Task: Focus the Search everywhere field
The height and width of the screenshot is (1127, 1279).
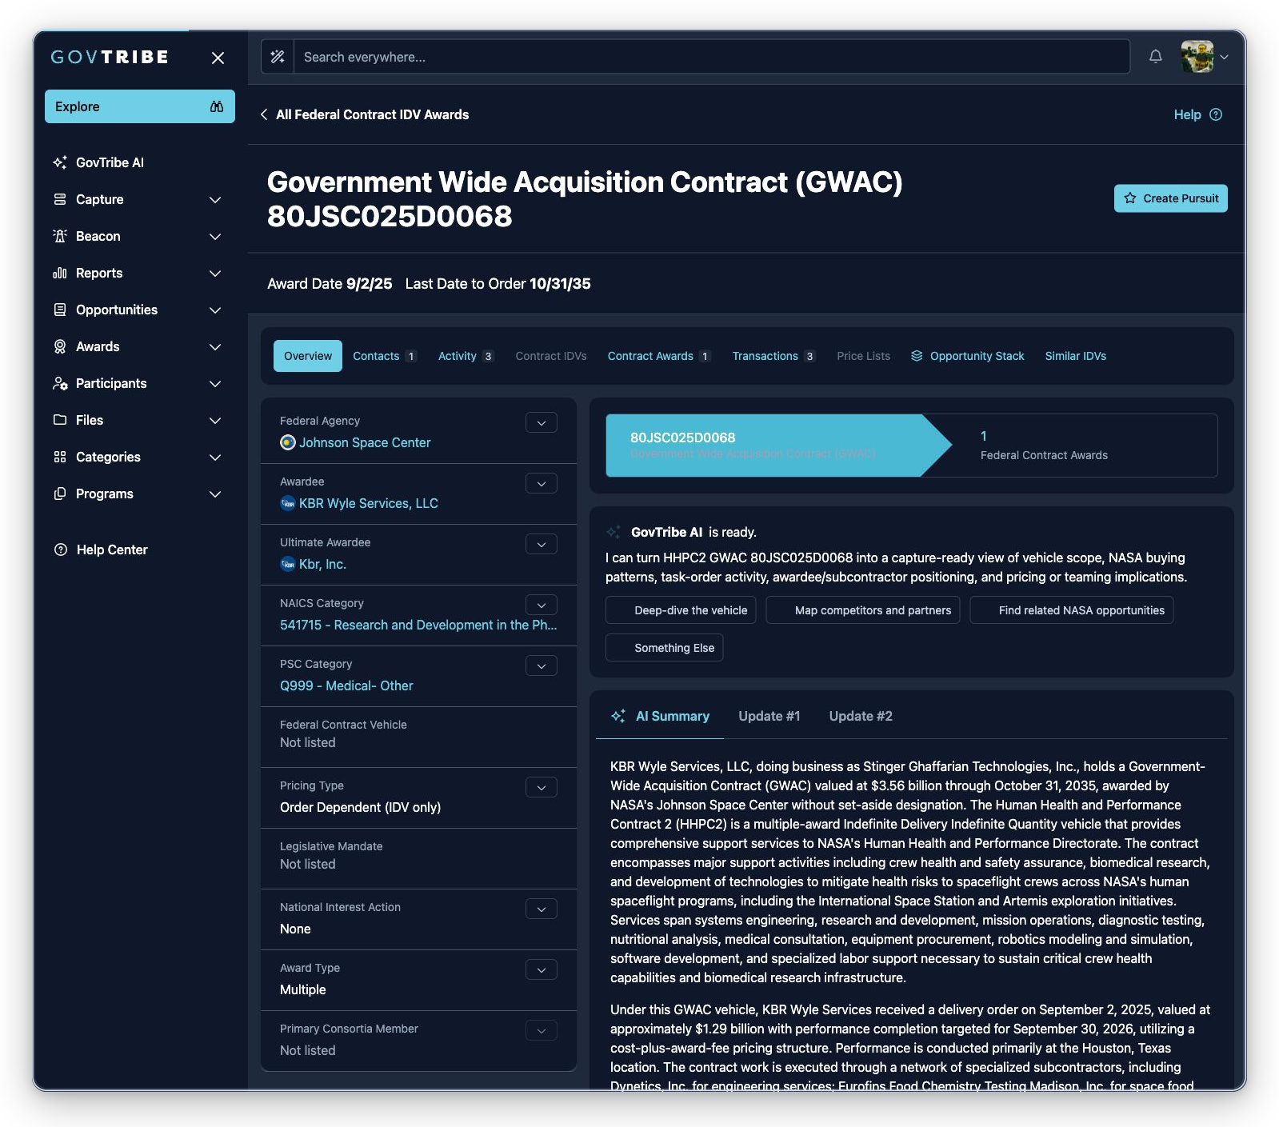Action: point(712,57)
